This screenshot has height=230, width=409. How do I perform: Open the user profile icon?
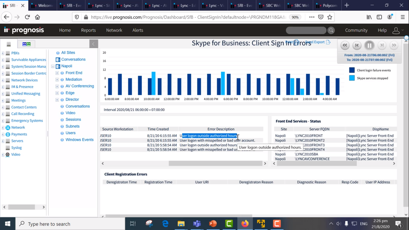pyautogui.click(x=396, y=30)
